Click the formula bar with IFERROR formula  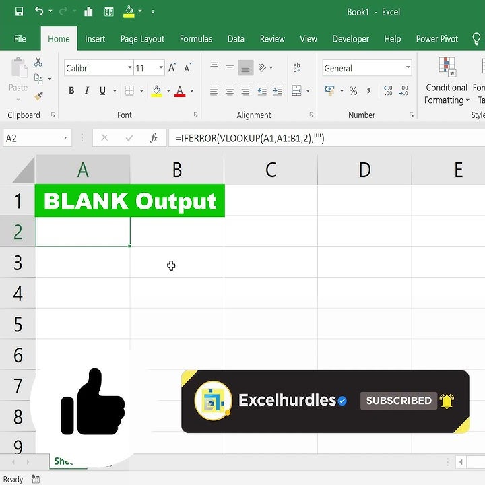click(x=327, y=138)
